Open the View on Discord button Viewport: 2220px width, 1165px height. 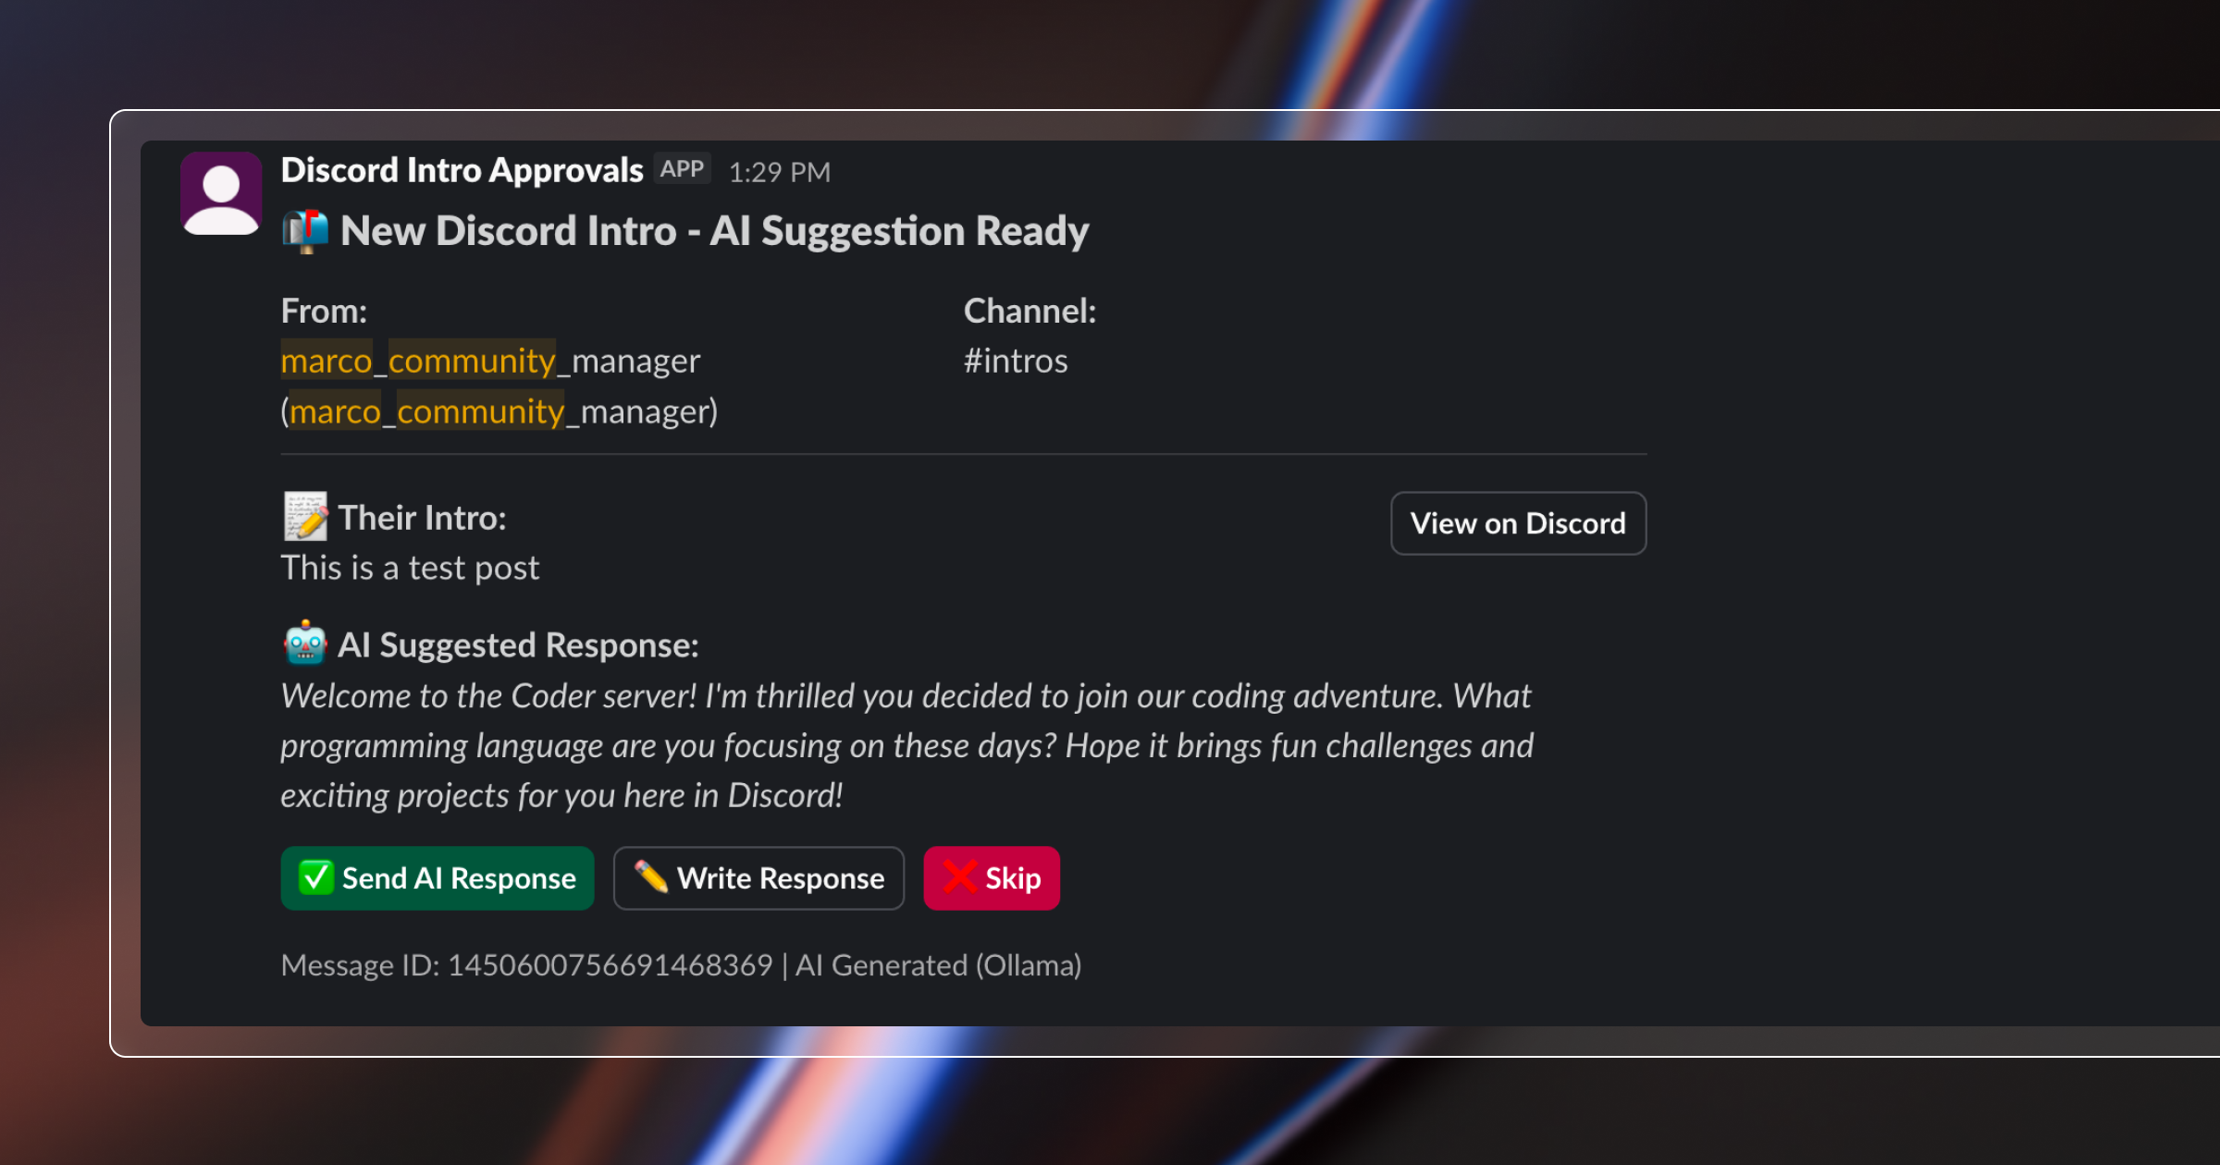1518,523
